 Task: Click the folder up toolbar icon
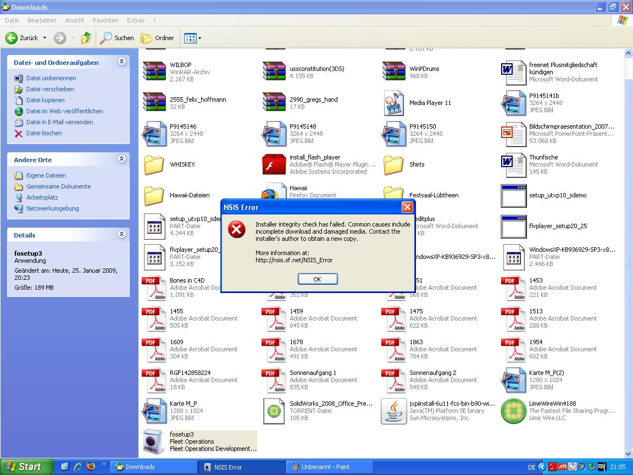click(86, 38)
